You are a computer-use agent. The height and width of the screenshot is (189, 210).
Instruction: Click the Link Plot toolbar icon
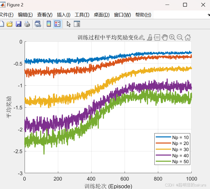pos(38,24)
